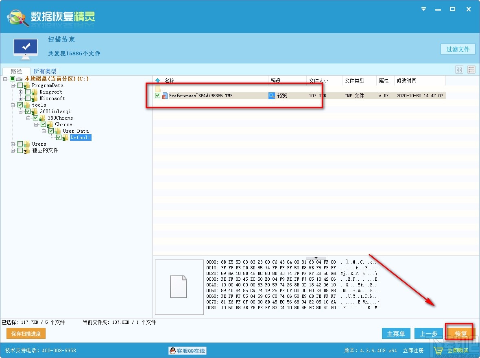Image resolution: width=480 pixels, height=358 pixels.
Task: Click the 过滤文件 button
Action: 458,49
